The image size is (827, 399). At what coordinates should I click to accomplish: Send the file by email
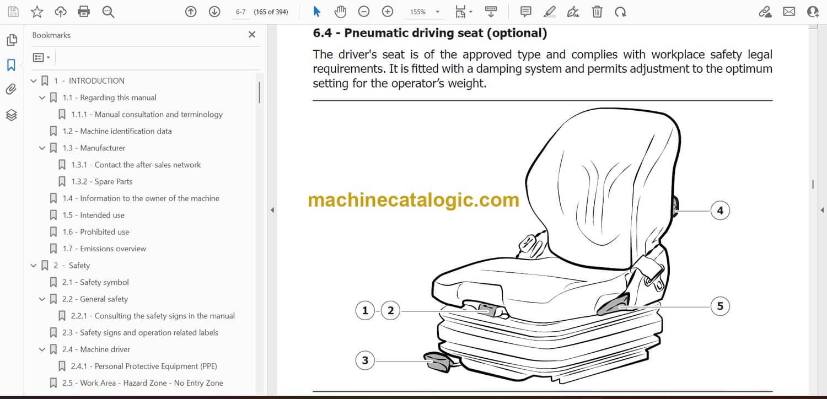789,12
